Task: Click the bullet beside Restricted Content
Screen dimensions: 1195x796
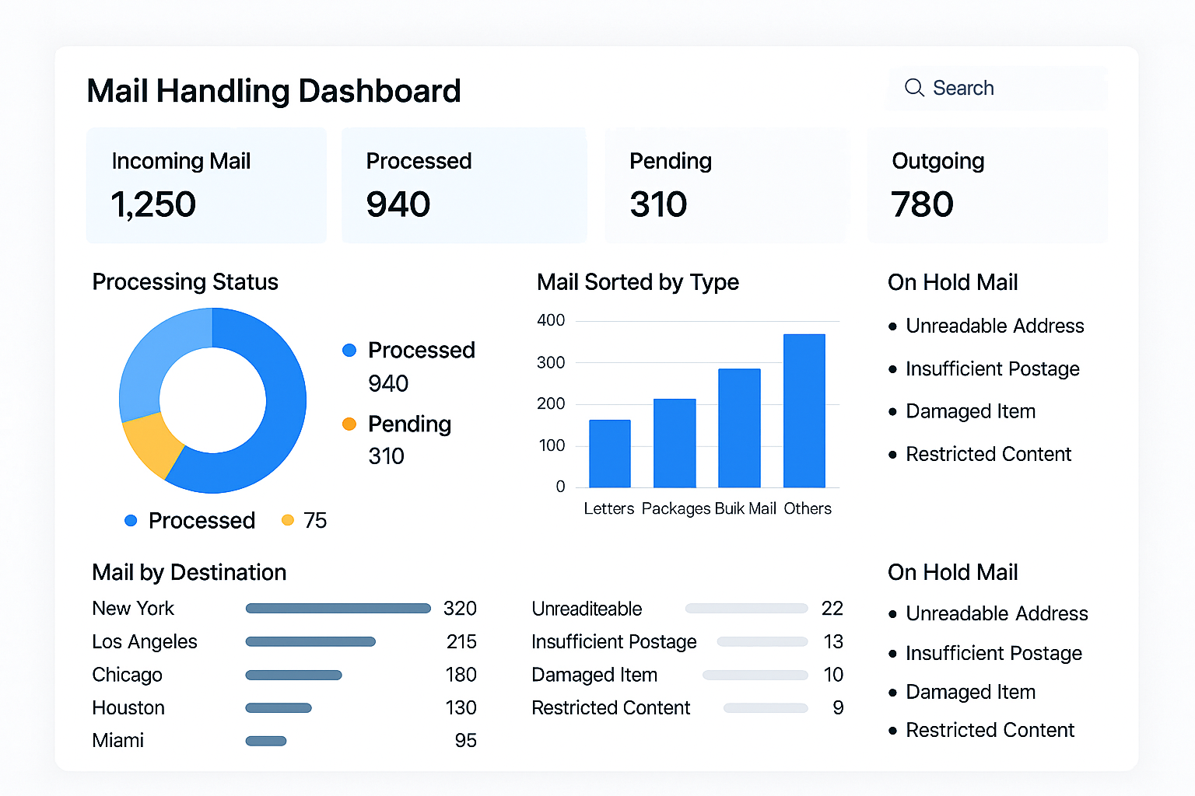Action: click(x=893, y=455)
